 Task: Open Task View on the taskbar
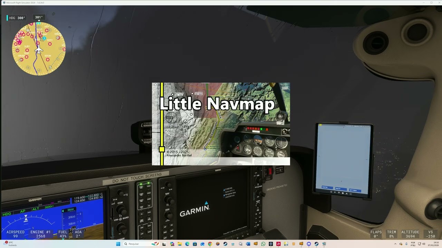164,244
